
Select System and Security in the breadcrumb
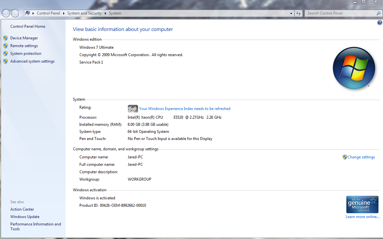85,13
